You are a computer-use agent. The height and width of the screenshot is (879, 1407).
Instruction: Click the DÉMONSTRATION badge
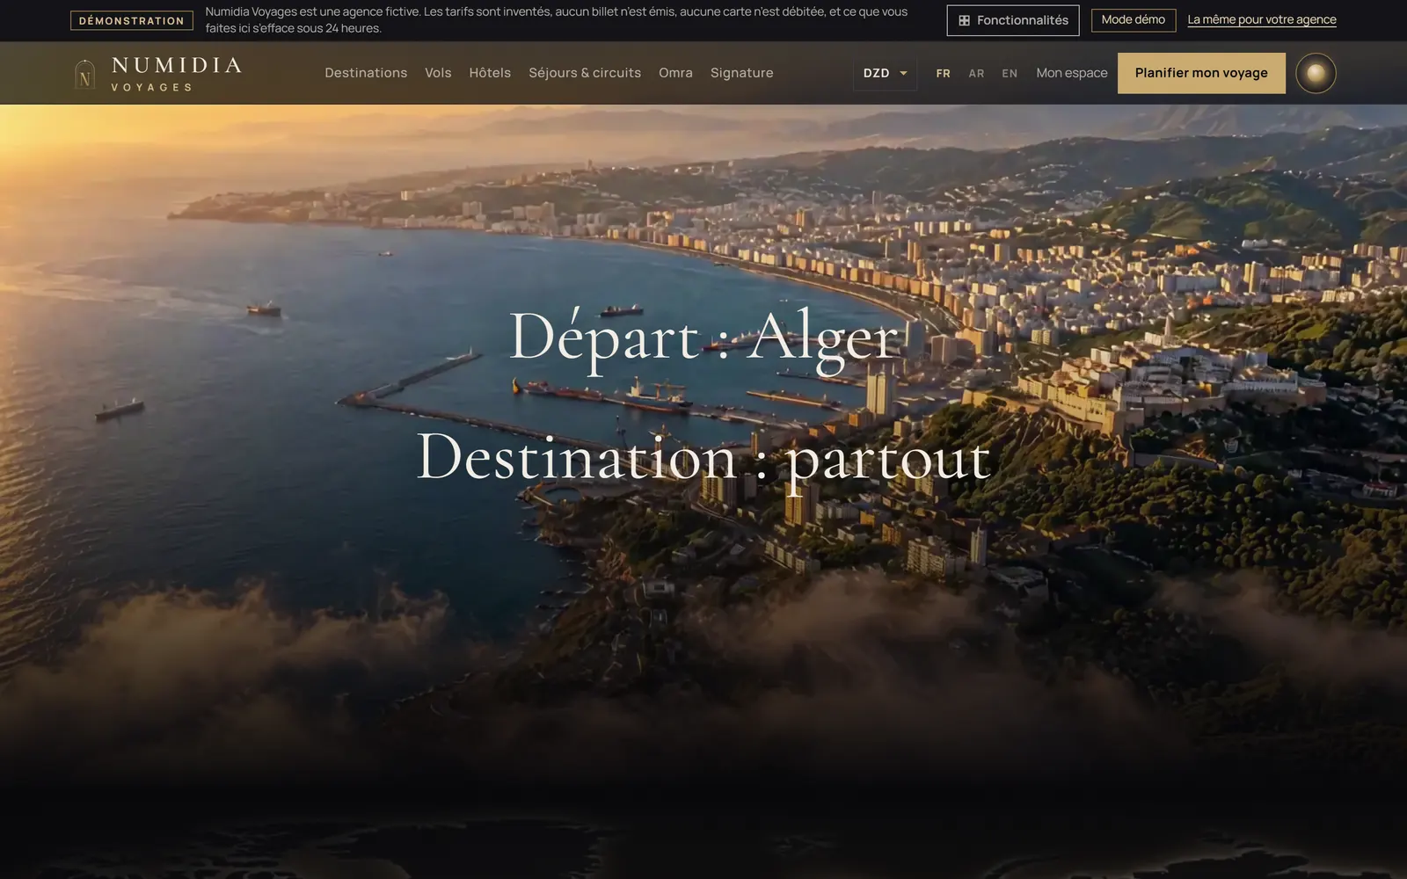pos(132,20)
